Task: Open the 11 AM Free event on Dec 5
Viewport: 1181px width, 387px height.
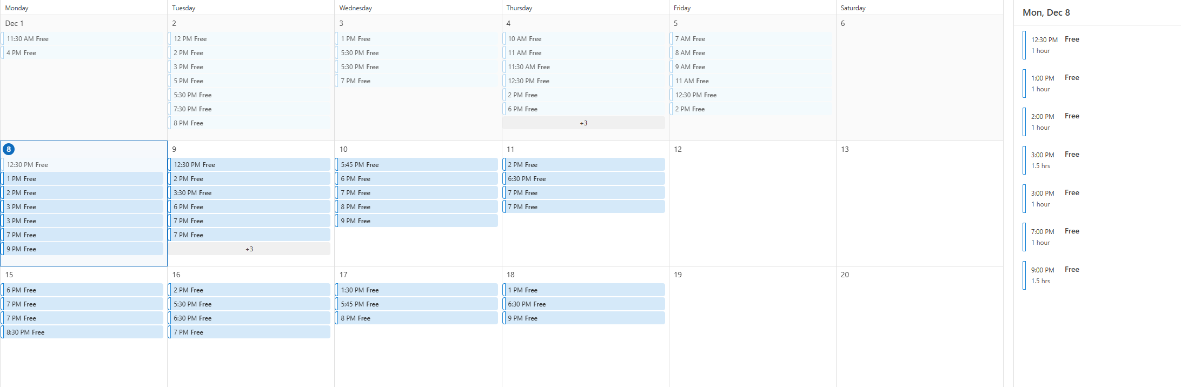Action: 751,81
